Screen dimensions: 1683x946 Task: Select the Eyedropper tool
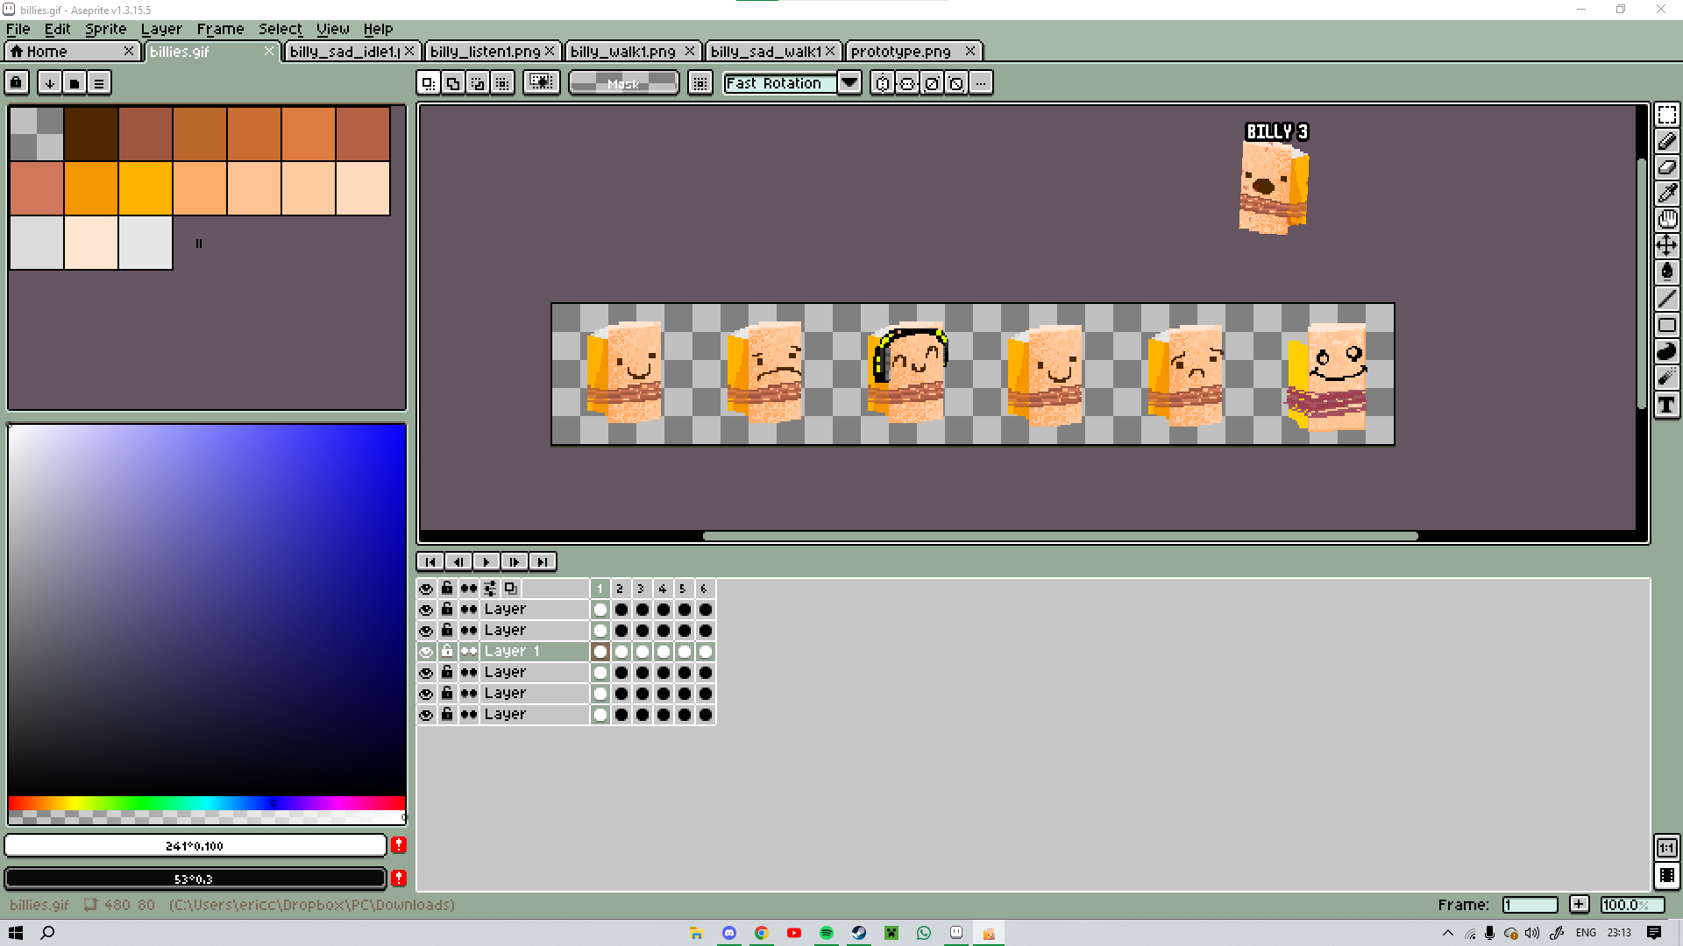coord(1666,193)
